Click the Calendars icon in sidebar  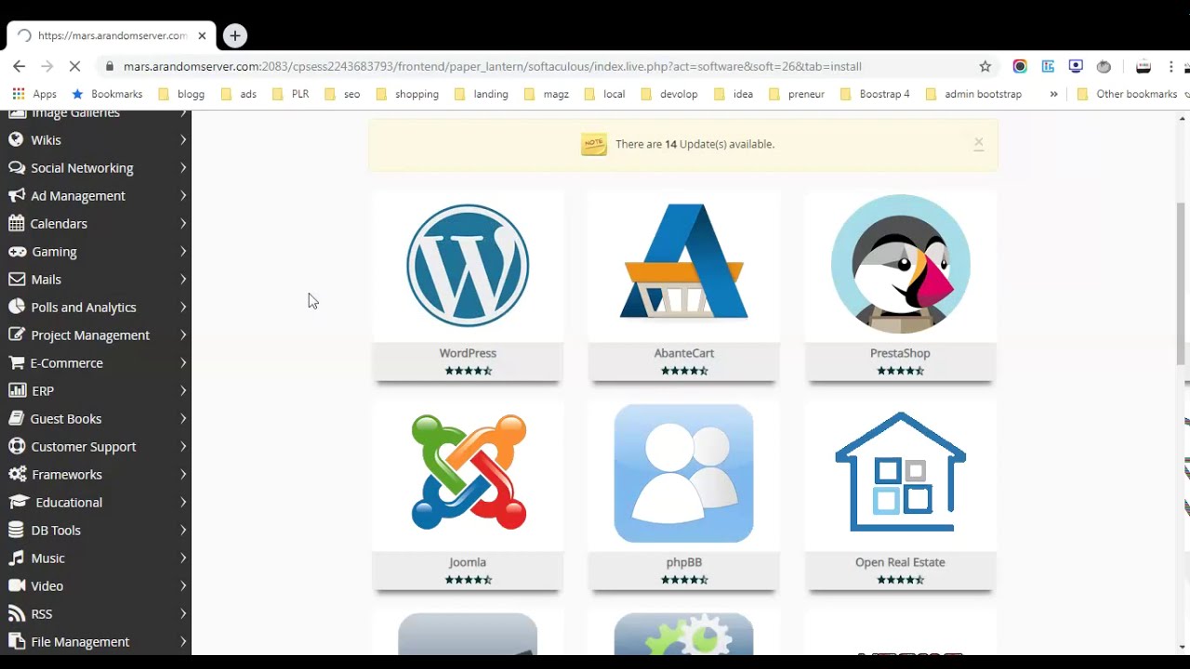point(15,223)
